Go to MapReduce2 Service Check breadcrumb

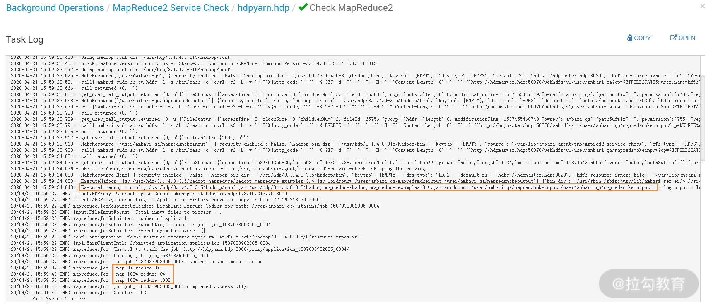(x=171, y=8)
